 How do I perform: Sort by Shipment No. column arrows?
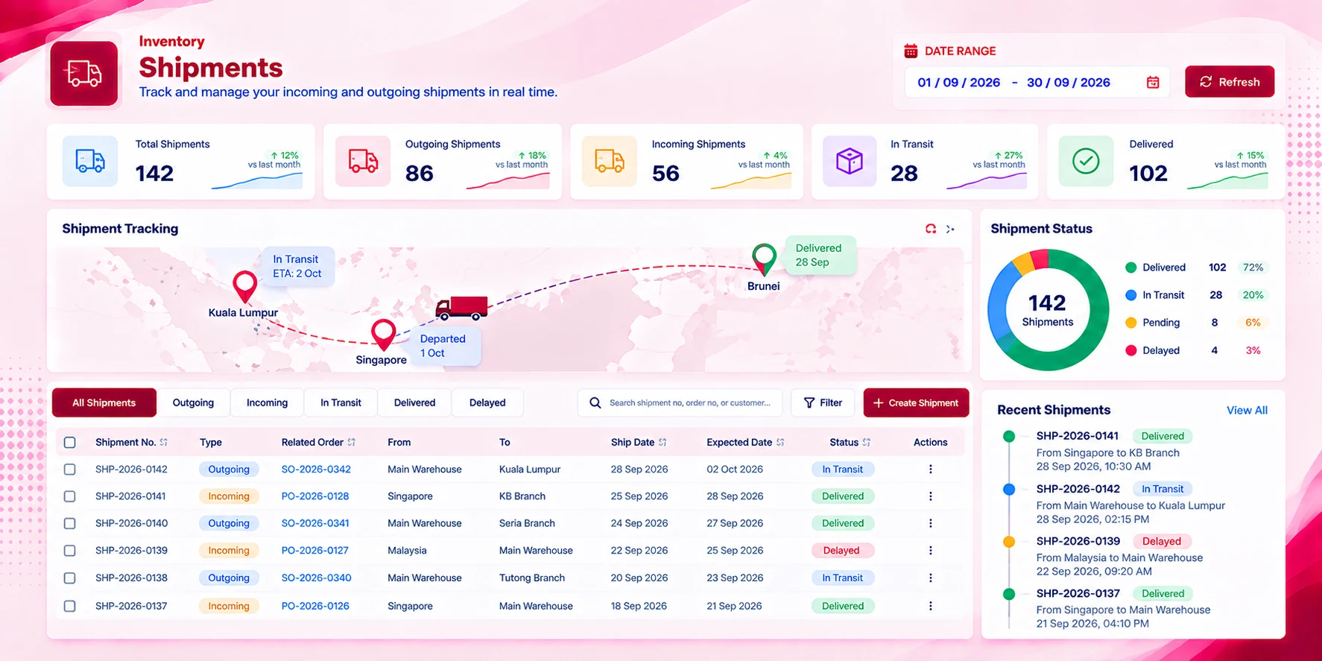tap(164, 443)
